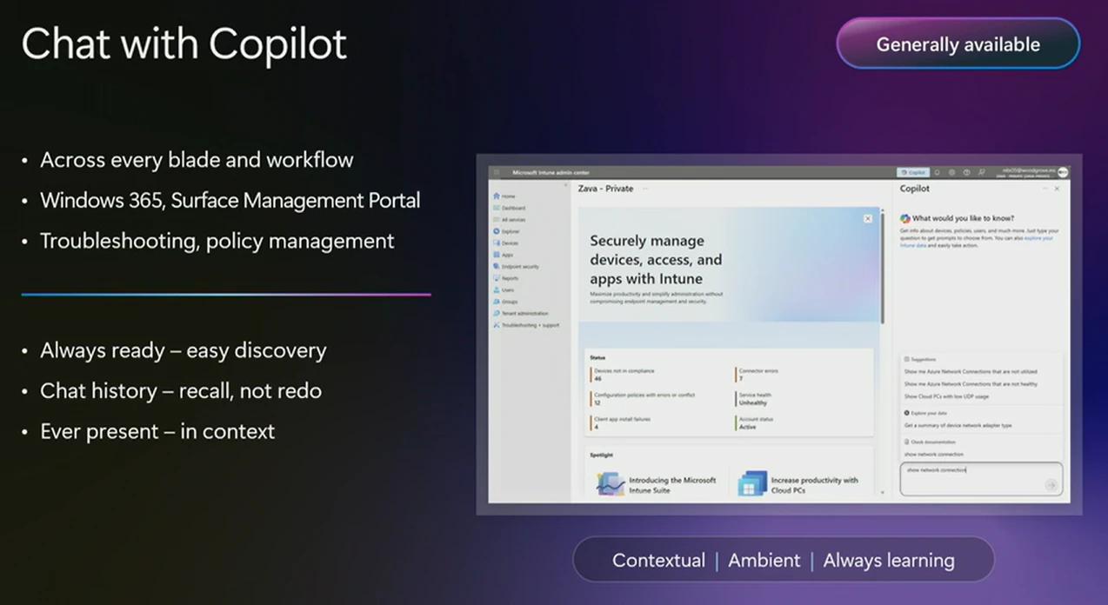Click Across every blade and workflow bullet
Screen dimensions: 1108x605
(x=197, y=160)
